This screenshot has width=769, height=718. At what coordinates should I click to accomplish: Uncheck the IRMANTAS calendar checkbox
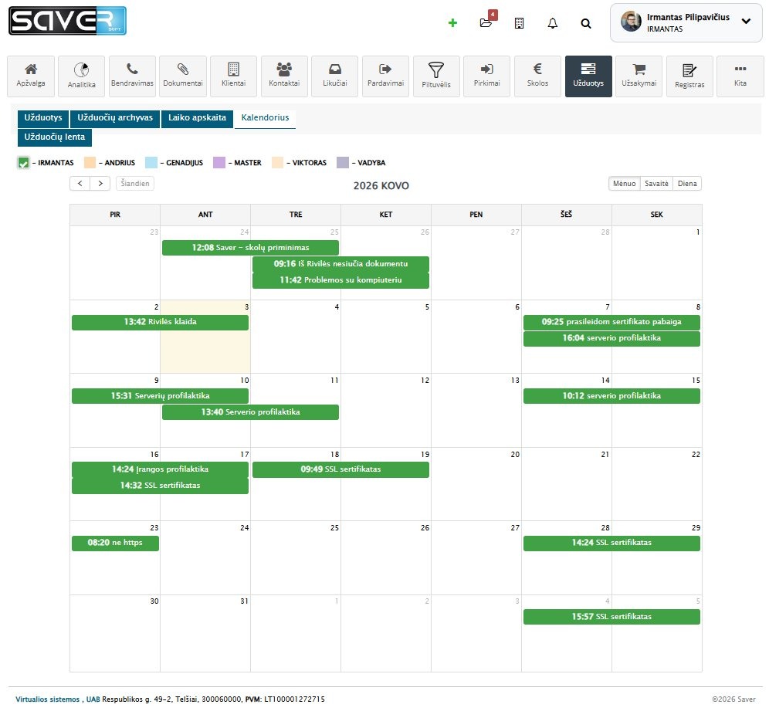(x=24, y=163)
